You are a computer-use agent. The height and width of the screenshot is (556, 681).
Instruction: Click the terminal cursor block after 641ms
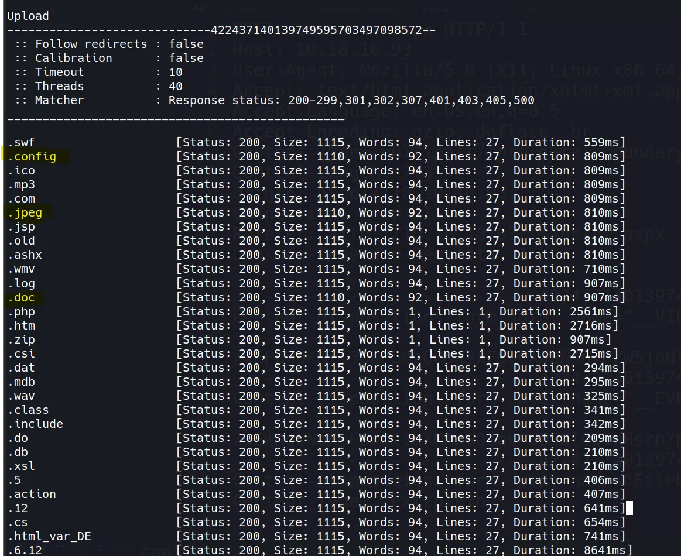click(x=629, y=508)
